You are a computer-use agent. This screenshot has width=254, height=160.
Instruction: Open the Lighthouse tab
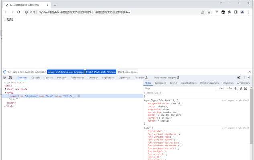124,78
